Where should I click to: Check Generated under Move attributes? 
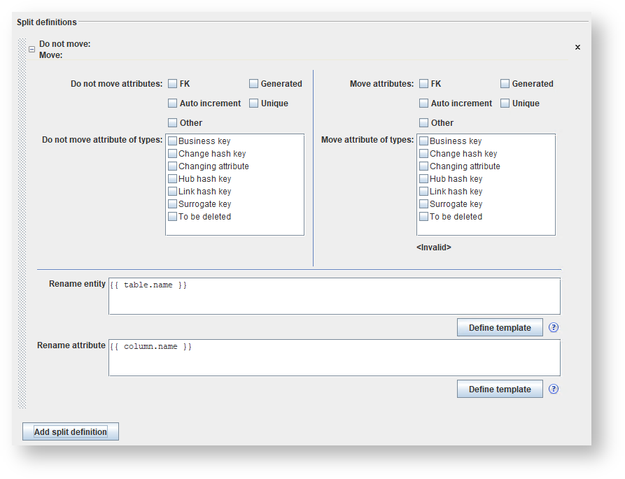tap(505, 84)
